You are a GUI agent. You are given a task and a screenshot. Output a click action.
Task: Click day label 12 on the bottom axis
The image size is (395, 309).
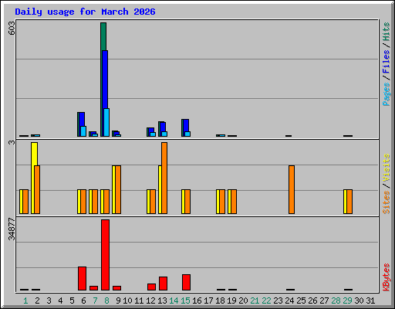click(x=150, y=301)
